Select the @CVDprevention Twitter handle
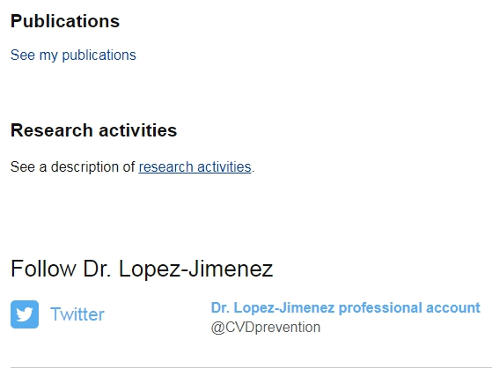 click(266, 328)
